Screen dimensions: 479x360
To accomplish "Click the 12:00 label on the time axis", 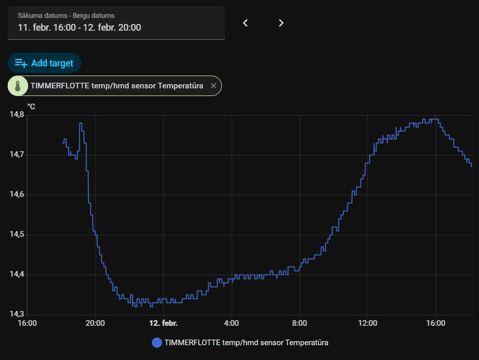I will point(368,323).
